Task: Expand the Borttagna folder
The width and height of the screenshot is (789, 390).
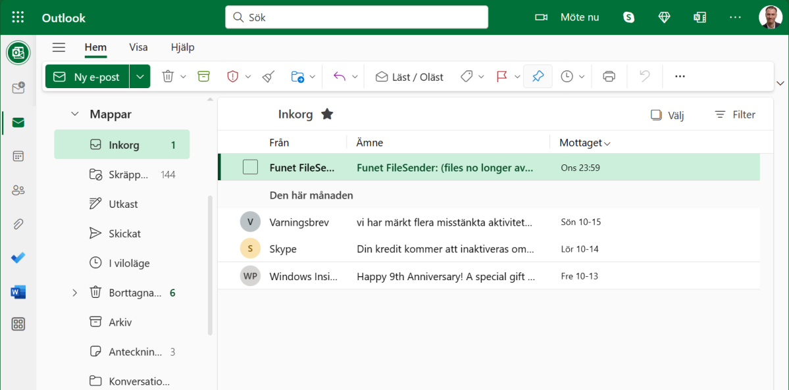Action: [74, 293]
